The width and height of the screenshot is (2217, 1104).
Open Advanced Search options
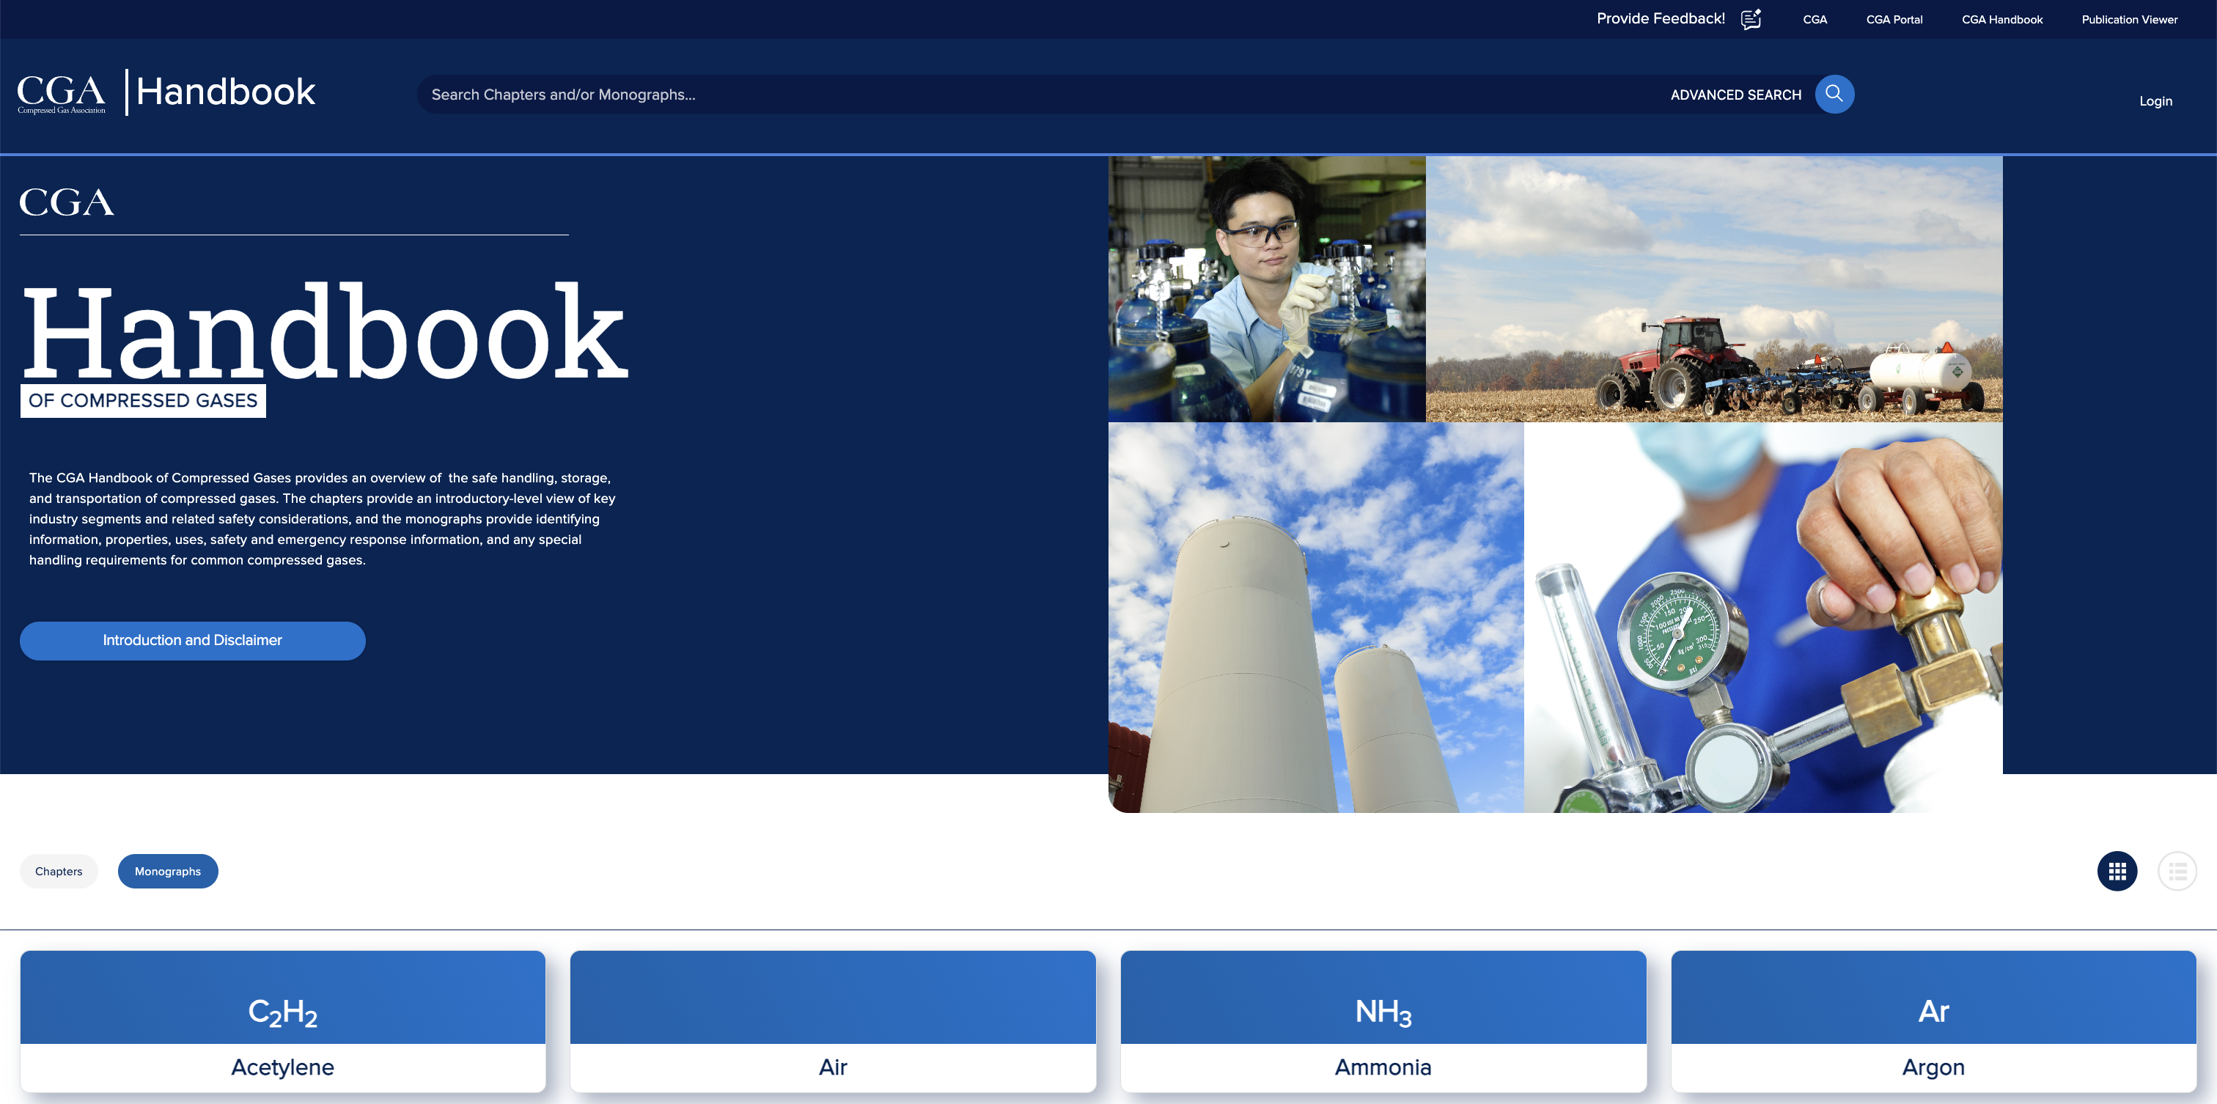tap(1735, 95)
